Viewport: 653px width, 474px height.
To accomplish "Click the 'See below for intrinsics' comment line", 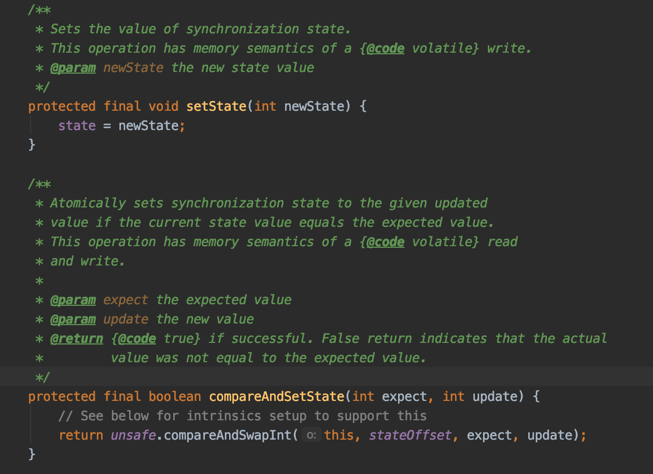I will [x=243, y=416].
